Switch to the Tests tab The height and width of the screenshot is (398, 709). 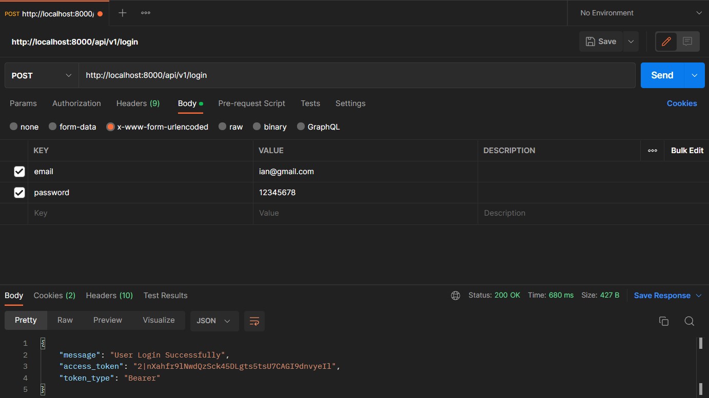tap(310, 103)
